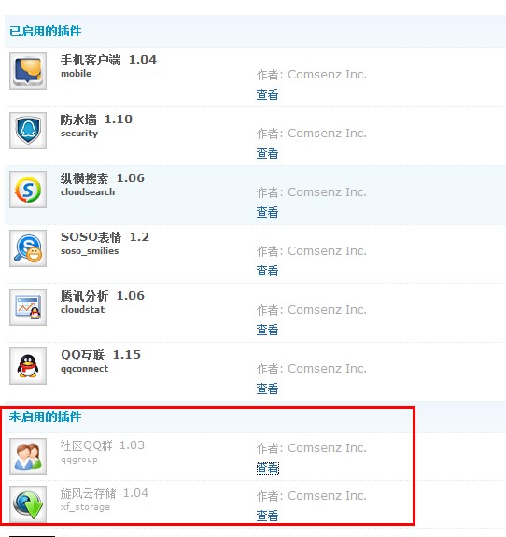Open 查看 link for 旋风云存储 plugin
Screen dimensions: 506x537
pos(267,516)
